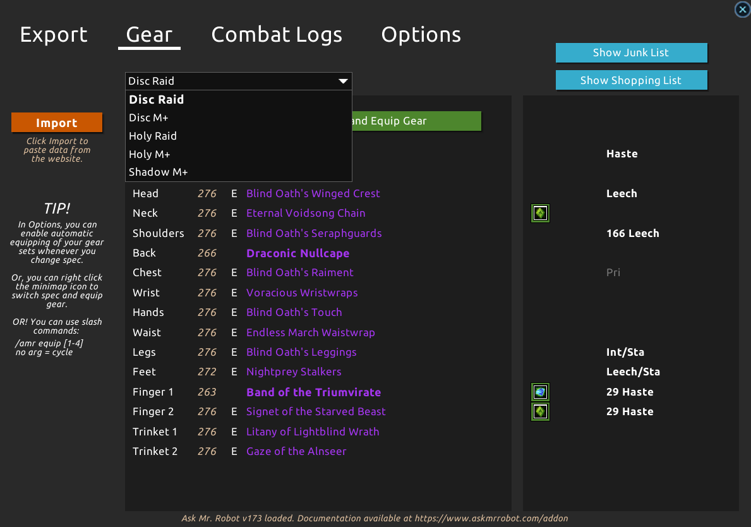This screenshot has width=751, height=527.
Task: Choose Disc Raid in the dropdown list
Action: click(239, 99)
